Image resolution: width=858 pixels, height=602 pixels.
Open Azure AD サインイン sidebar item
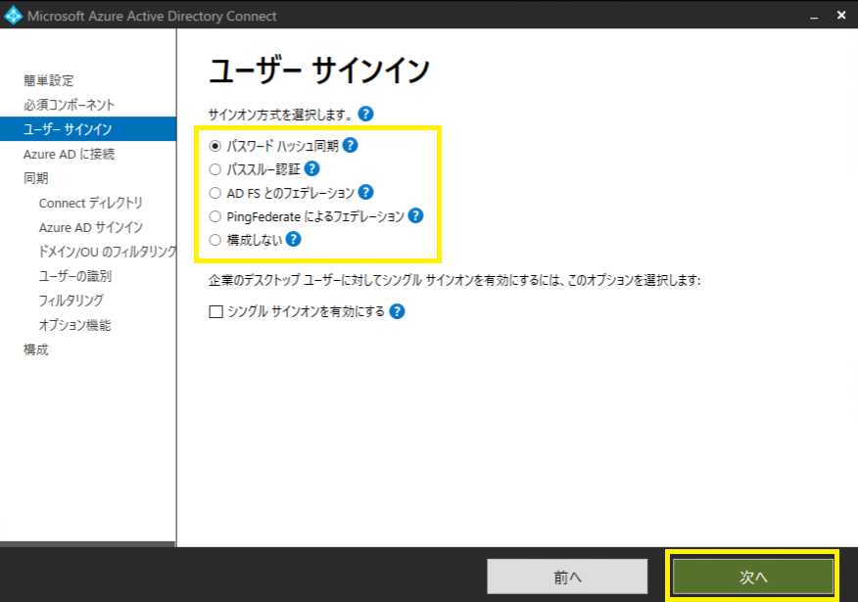[90, 227]
